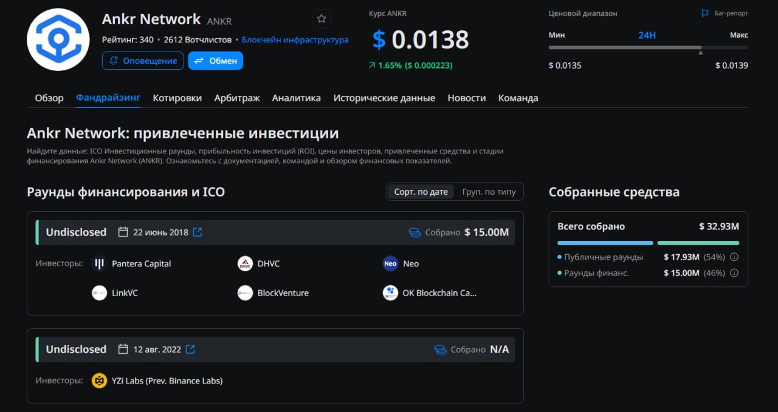Click the LinkVC investor logo
Viewport: 778px width, 412px height.
[x=99, y=293]
